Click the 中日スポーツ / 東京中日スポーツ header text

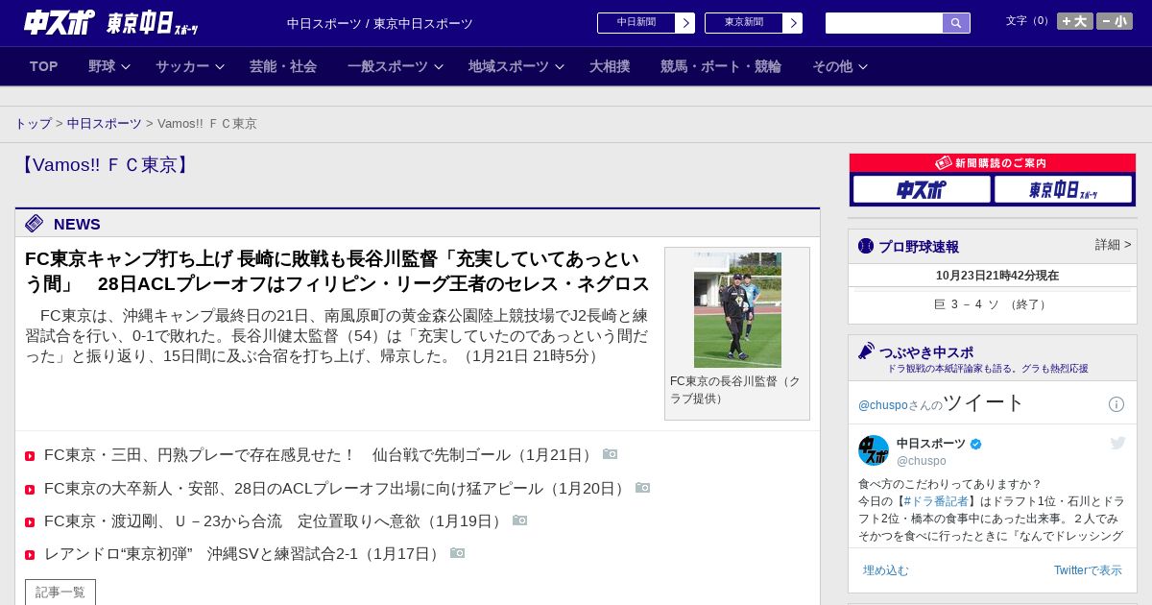[380, 23]
